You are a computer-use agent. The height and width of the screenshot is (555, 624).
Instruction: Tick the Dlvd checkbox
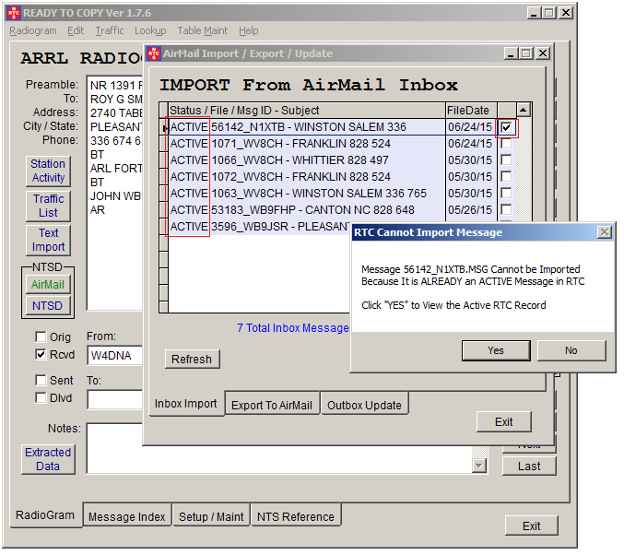41,397
